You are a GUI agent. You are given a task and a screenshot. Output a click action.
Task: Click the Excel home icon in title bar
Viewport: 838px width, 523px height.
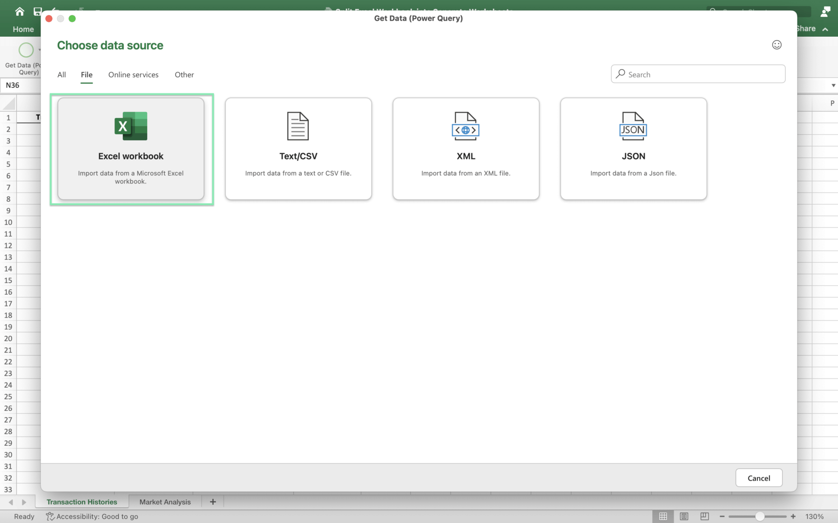click(20, 11)
